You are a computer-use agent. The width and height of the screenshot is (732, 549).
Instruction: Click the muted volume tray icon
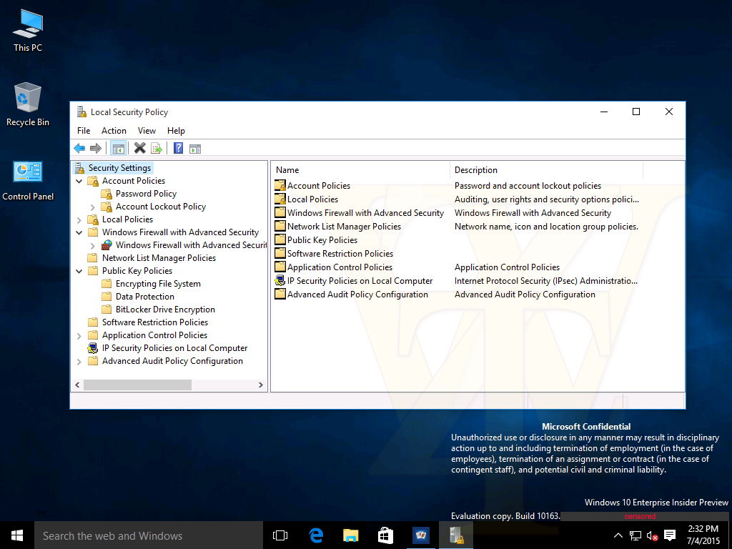point(652,535)
